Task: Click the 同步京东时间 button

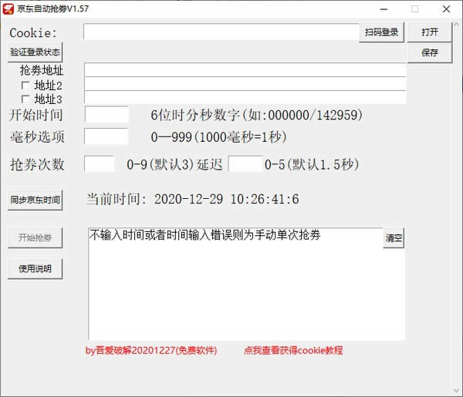Action: pos(35,200)
